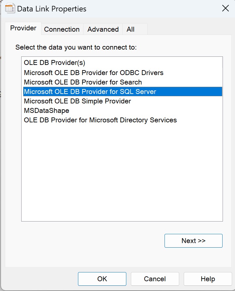Choose OLE DB Provider for Microsoft Directory Services
Viewport: 235px width, 291px height.
pos(100,120)
